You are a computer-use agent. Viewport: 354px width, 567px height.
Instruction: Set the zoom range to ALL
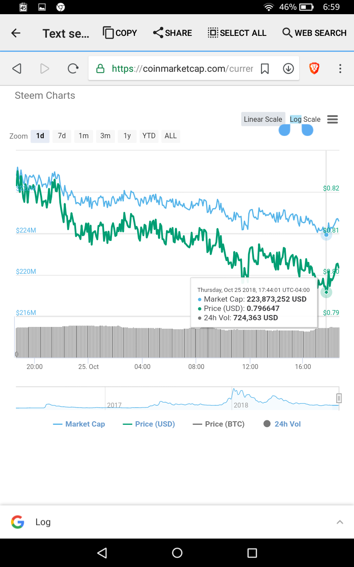[171, 136]
